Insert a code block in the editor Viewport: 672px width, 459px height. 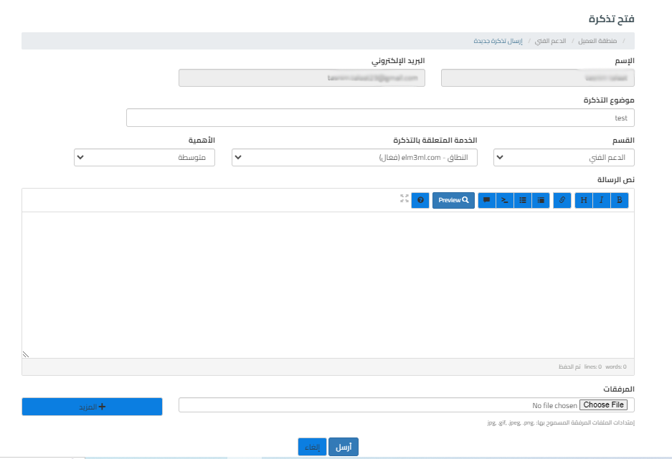[505, 201]
